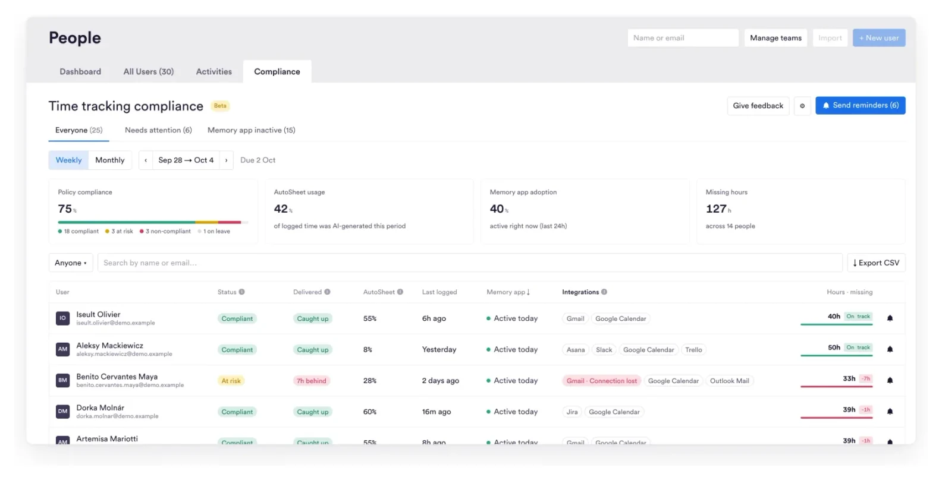942x480 pixels.
Task: Click the AM avatar for Aleksy Mackiewicz
Action: 62,349
